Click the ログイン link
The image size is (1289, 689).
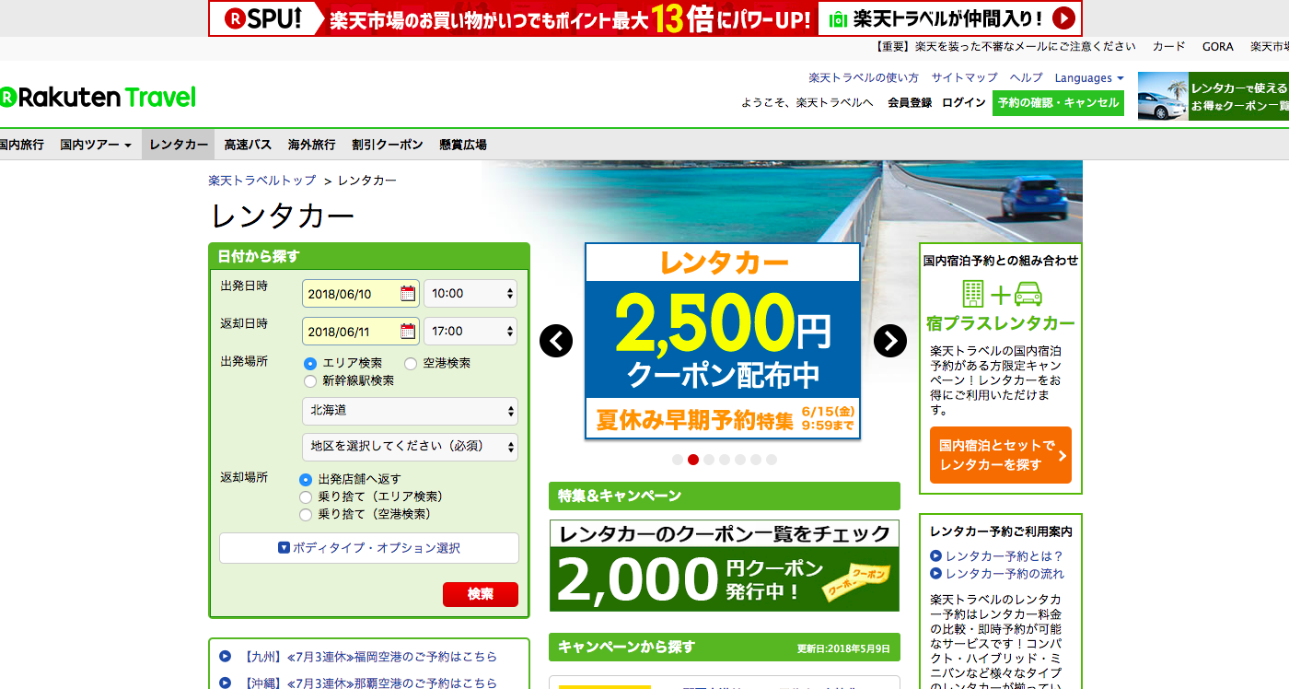964,103
